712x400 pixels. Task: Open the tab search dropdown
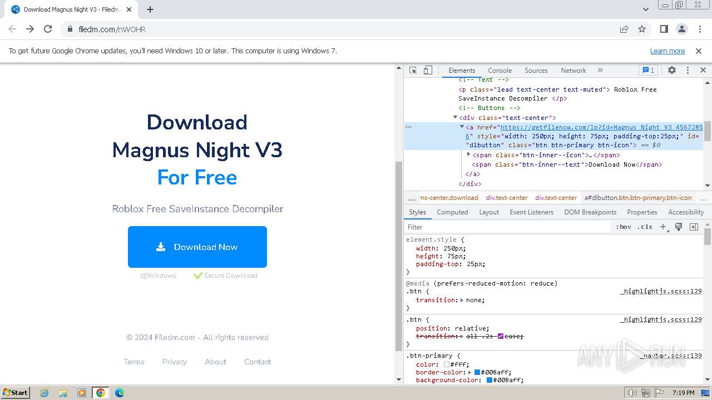[x=646, y=9]
